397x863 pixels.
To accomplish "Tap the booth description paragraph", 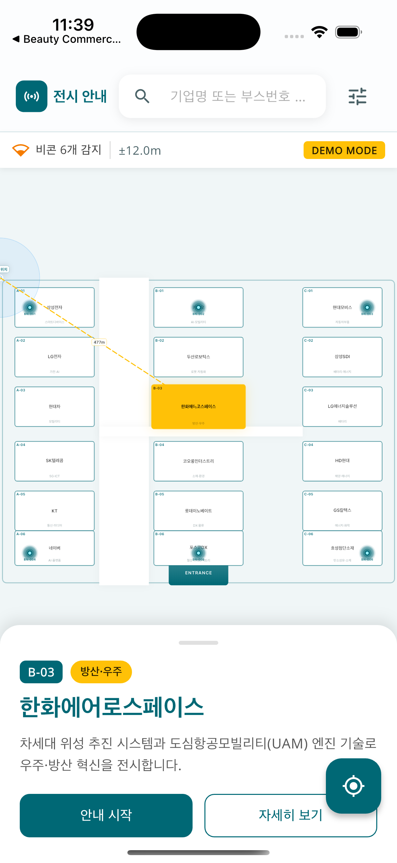I will (198, 754).
